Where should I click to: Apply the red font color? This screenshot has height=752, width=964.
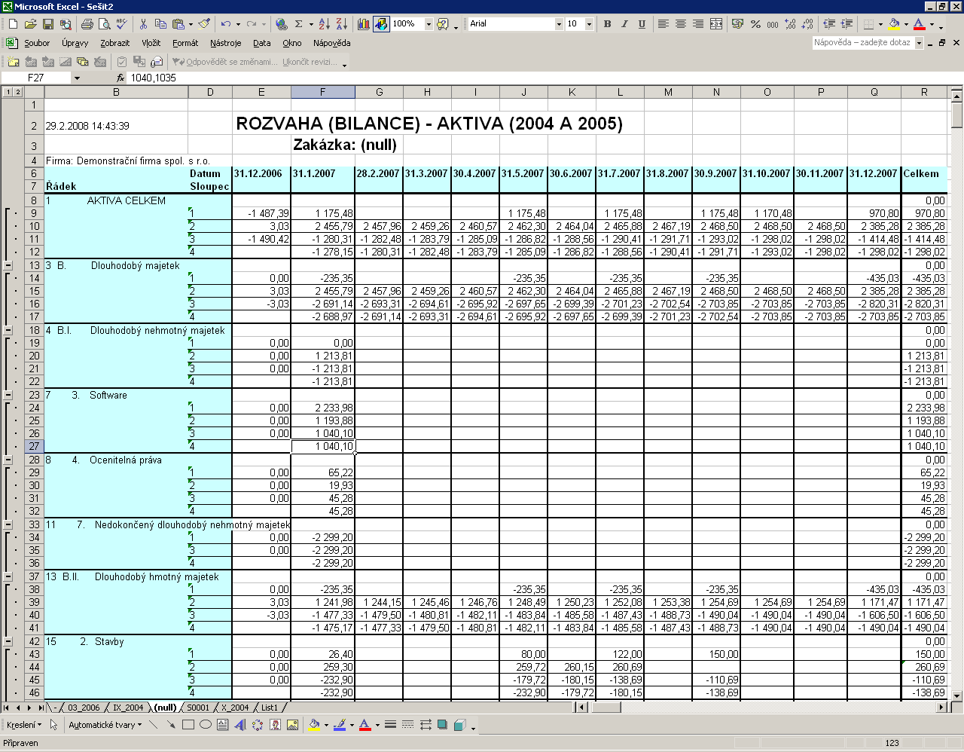pos(919,24)
